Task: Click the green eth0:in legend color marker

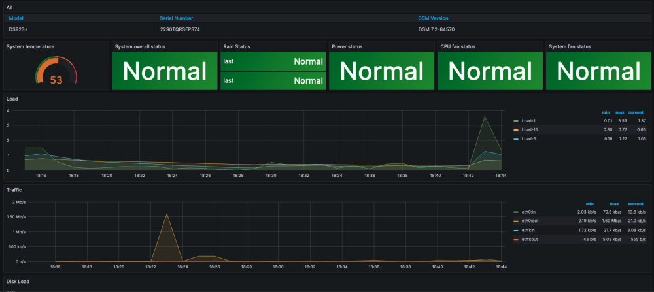Action: (x=517, y=213)
